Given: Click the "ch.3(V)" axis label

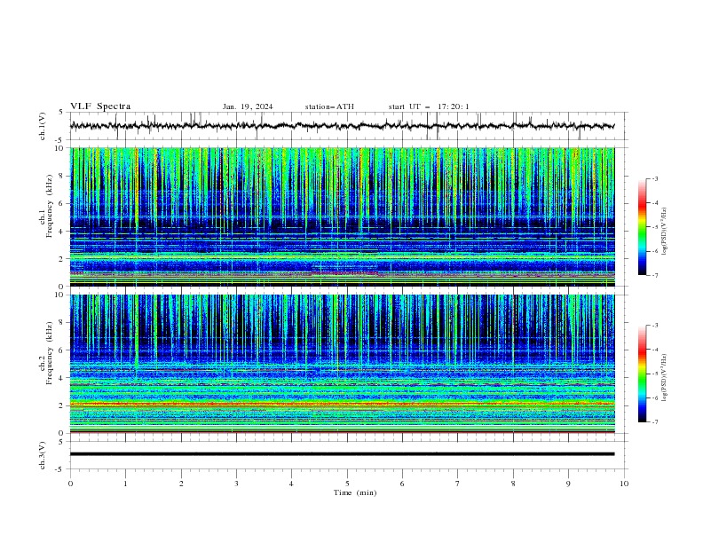Looking at the screenshot, I should [x=43, y=455].
